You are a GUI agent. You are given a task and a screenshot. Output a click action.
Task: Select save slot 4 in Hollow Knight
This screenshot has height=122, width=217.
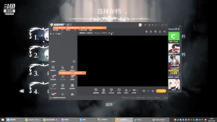(39, 89)
